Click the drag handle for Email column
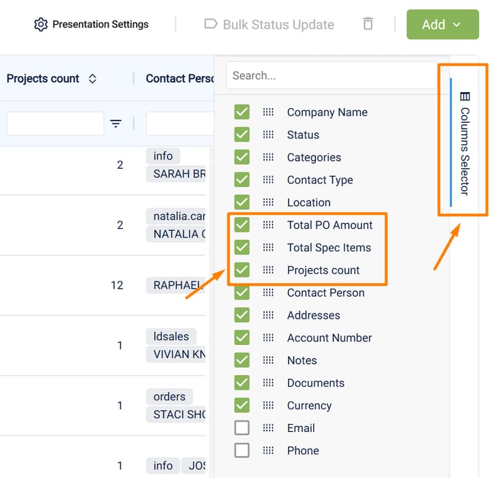The height and width of the screenshot is (478, 490). tap(268, 428)
